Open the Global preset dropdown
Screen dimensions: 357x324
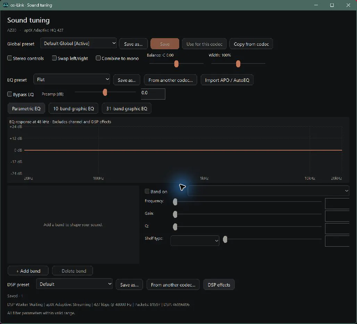click(x=78, y=43)
